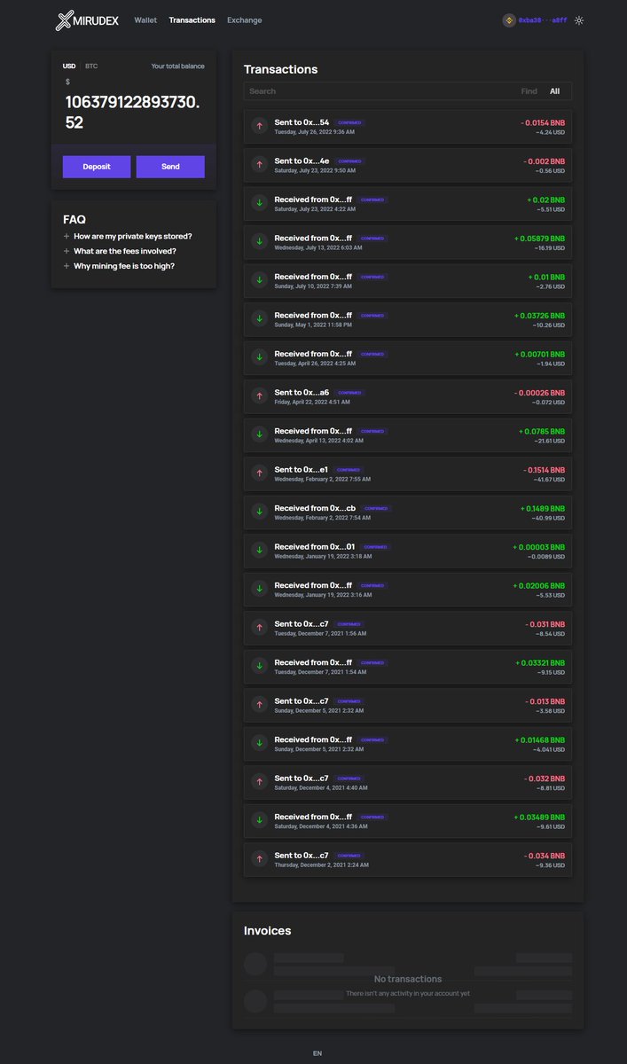
Task: Select the All filter
Action: (555, 91)
